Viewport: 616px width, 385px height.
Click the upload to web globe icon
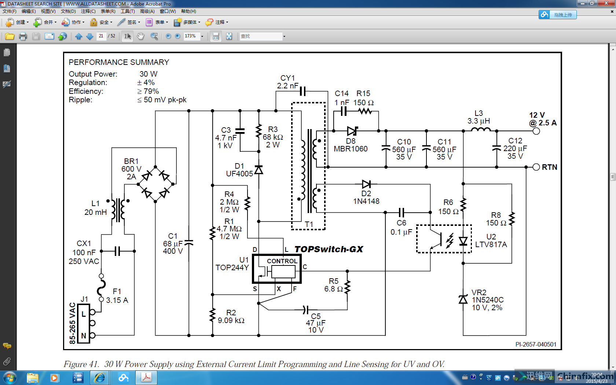pyautogui.click(x=63, y=36)
